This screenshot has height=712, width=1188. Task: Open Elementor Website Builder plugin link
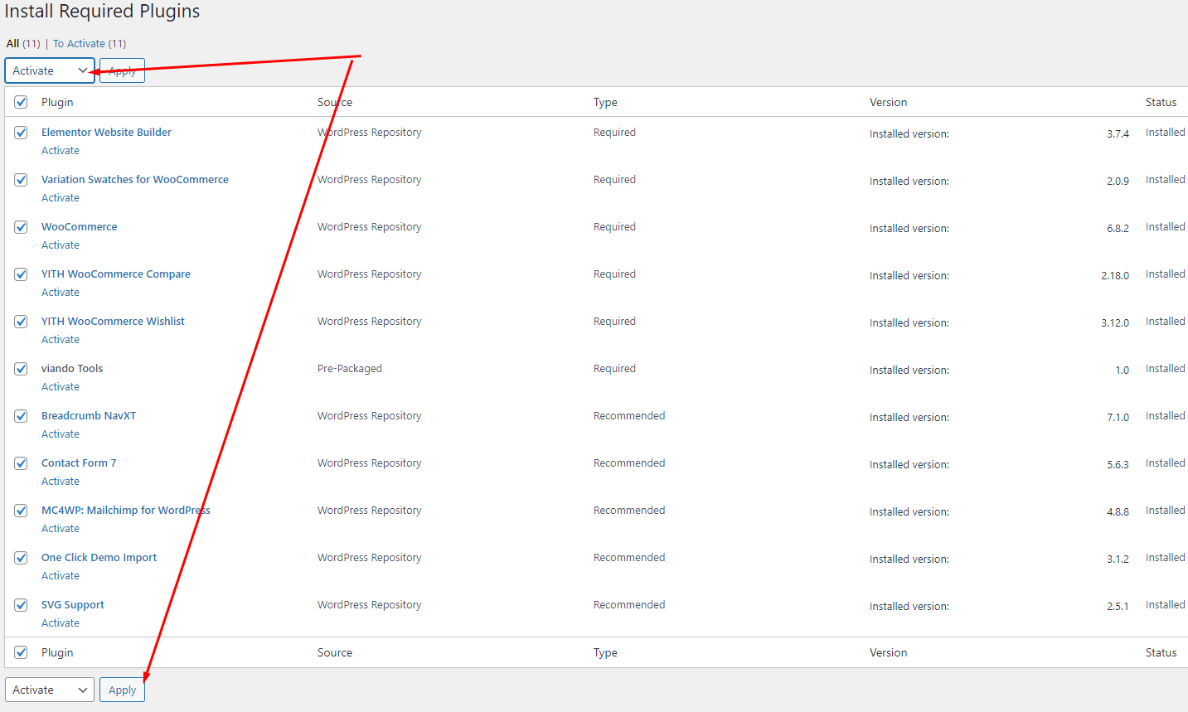pos(106,132)
